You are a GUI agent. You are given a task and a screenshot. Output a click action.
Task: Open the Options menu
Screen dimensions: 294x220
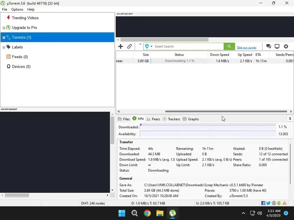[17, 9]
